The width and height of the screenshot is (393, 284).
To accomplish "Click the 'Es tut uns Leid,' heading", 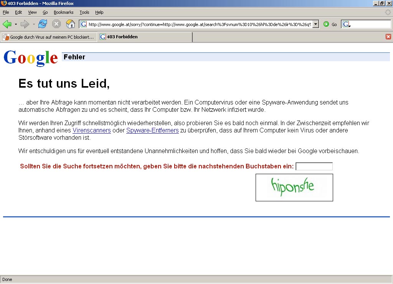I will [x=64, y=83].
